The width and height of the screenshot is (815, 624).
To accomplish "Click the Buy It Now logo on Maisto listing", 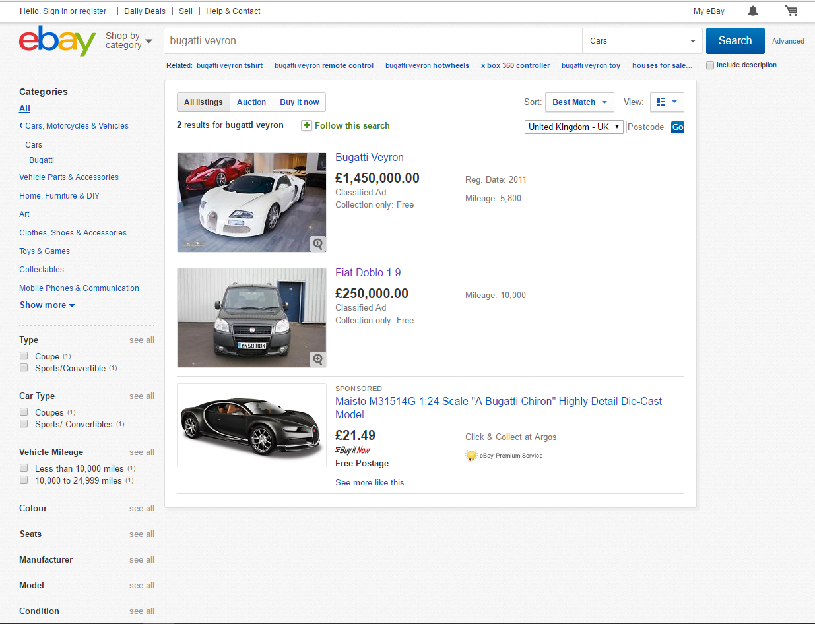I will point(353,450).
